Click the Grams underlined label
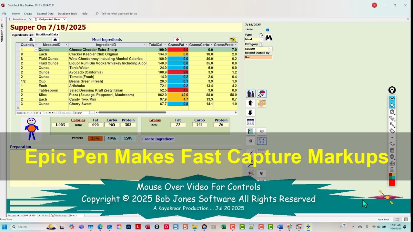 coord(155,120)
